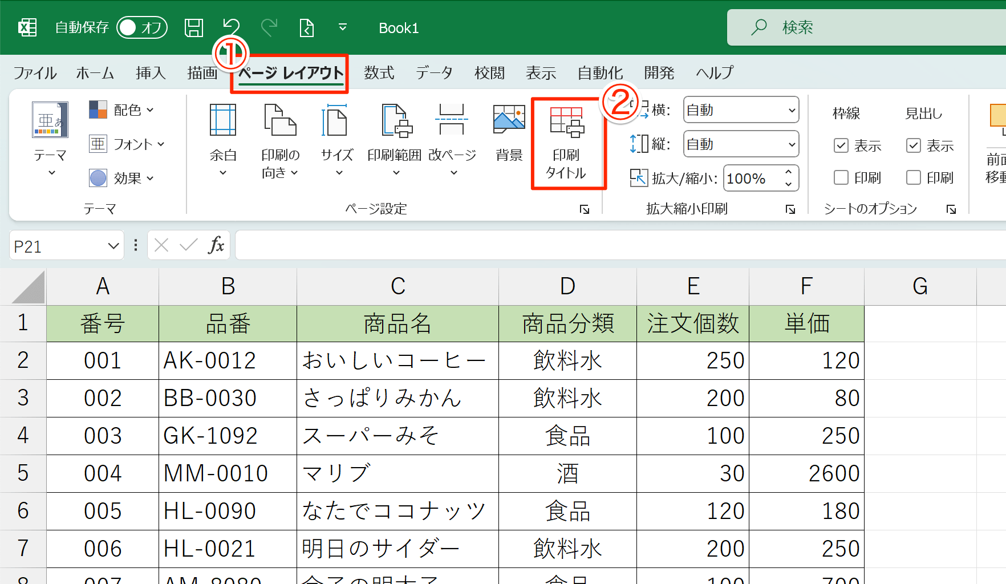Viewport: 1006px width, 584px height.
Task: Expand the Name Box dropdown arrow
Action: point(113,246)
